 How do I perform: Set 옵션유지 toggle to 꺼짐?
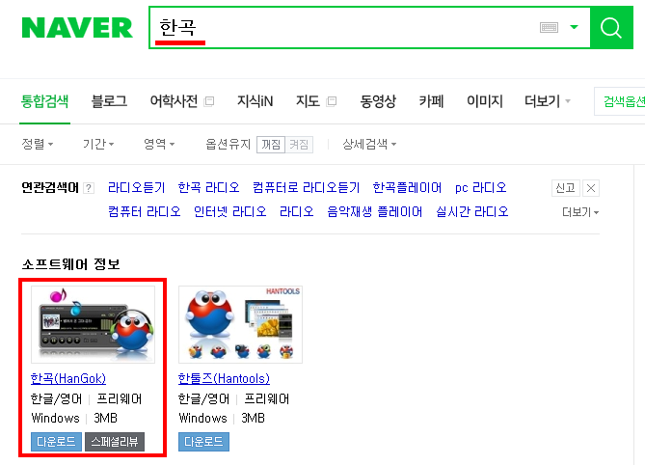coord(271,145)
